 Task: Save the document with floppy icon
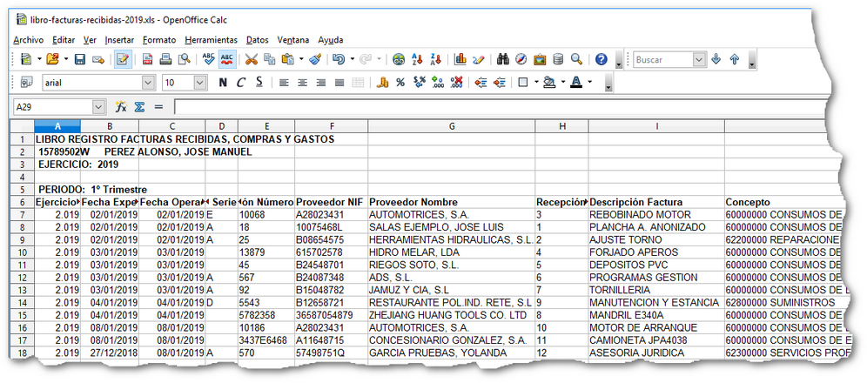[79, 59]
